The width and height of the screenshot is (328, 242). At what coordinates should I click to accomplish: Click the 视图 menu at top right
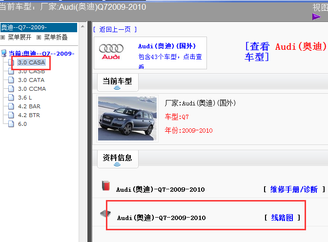[x=320, y=7]
